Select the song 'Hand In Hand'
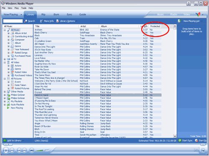 click(98, 95)
